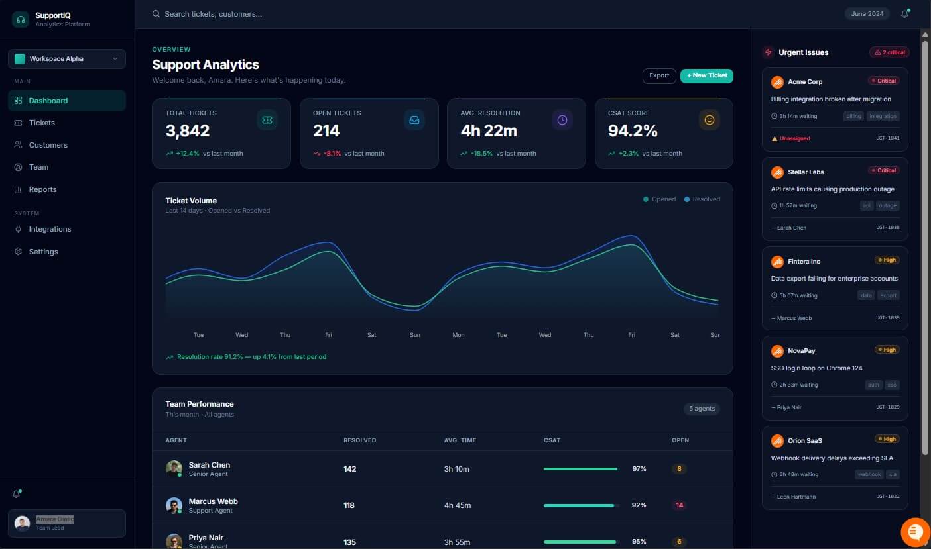Click the billing tag on Acme Corp
This screenshot has height=549, width=931.
tap(854, 117)
